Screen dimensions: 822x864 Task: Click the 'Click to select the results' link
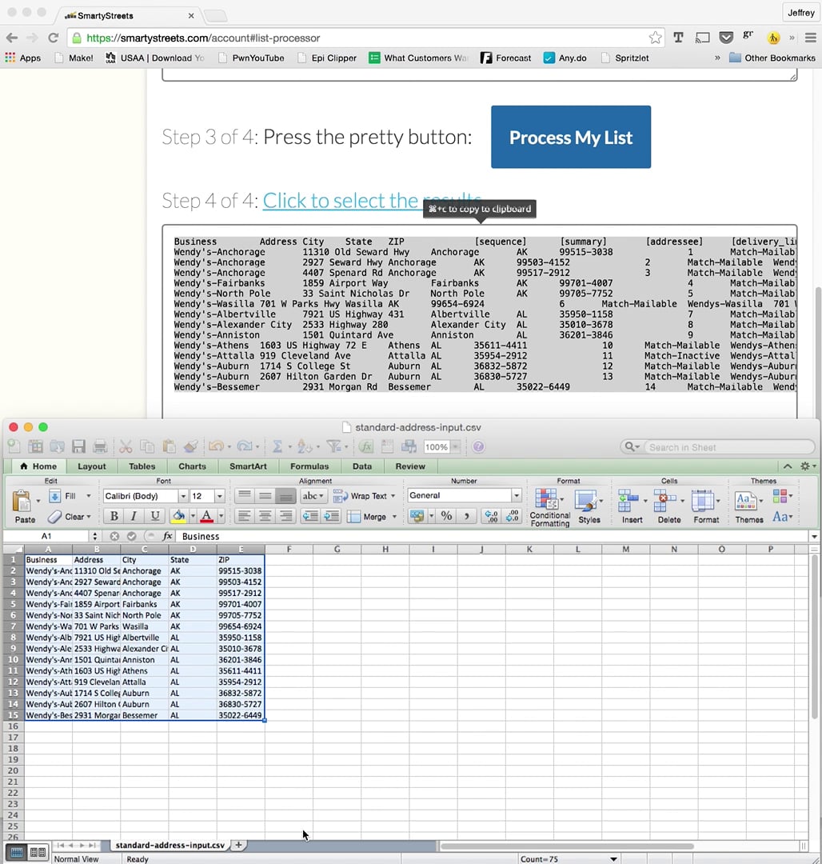coord(372,201)
